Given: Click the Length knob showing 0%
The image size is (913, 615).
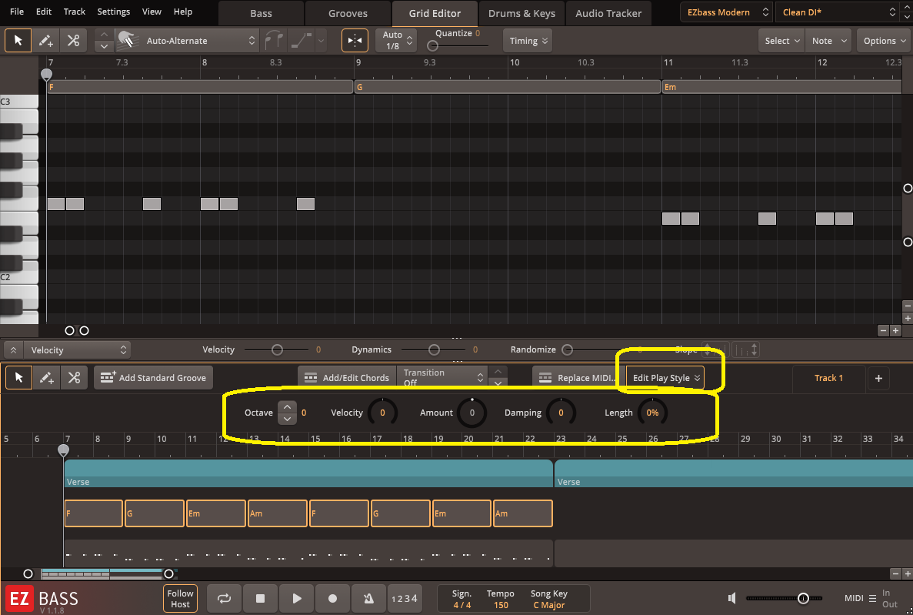Looking at the screenshot, I should [652, 413].
